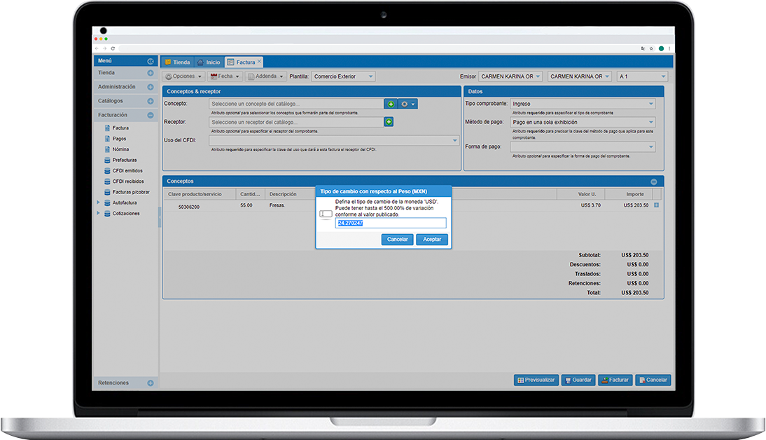Click the exchange rate value input field
Screen dimensions: 766x440
tap(390, 223)
